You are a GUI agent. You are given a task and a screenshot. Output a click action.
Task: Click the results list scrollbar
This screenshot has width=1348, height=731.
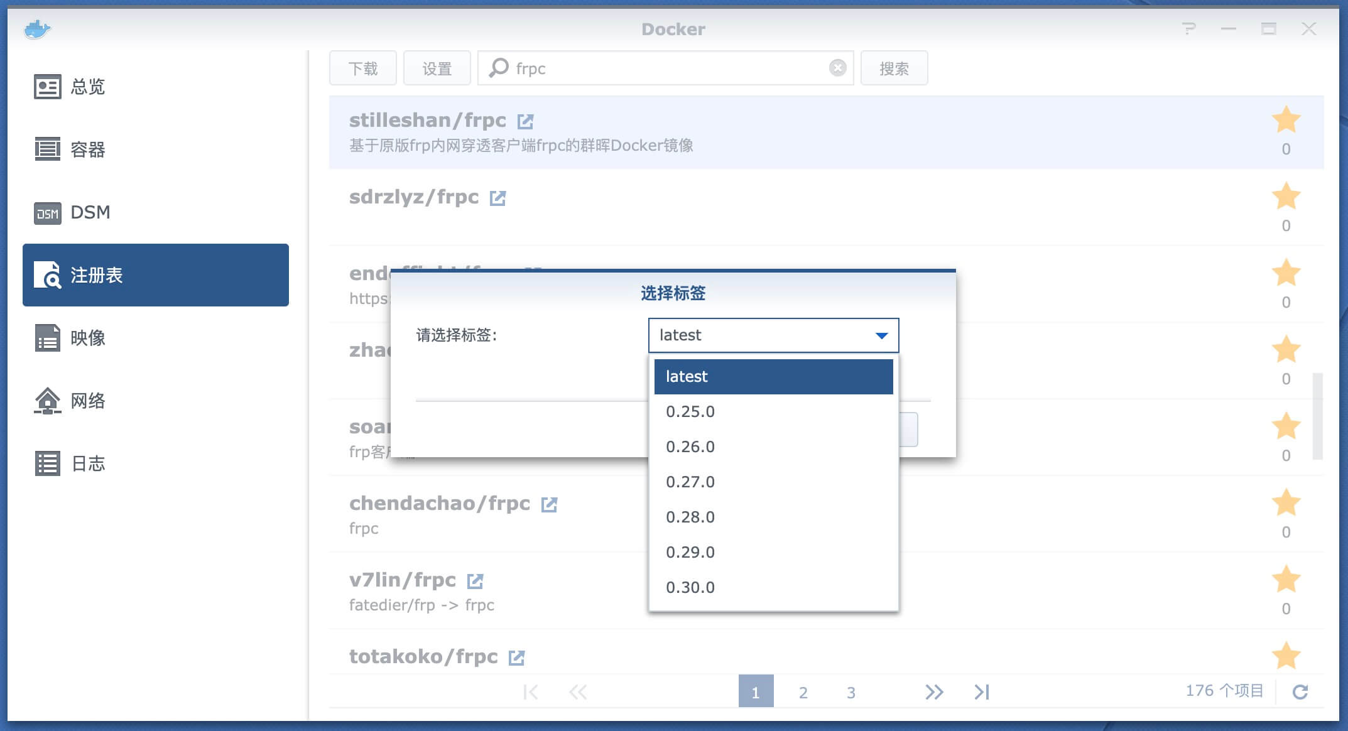coord(1317,416)
